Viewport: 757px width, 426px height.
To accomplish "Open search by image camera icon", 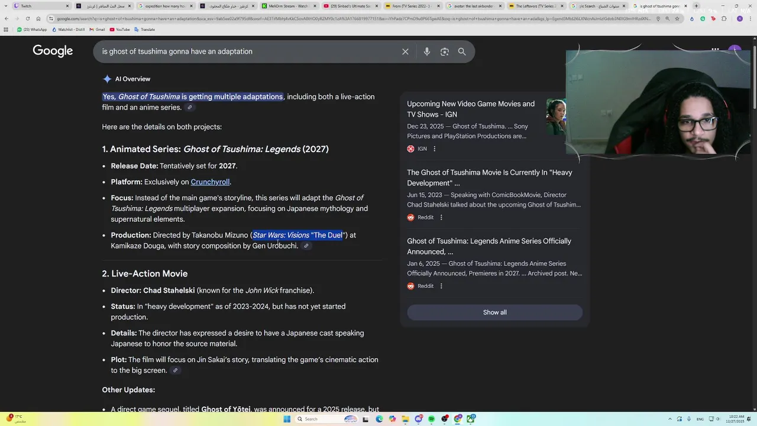I will point(445,51).
